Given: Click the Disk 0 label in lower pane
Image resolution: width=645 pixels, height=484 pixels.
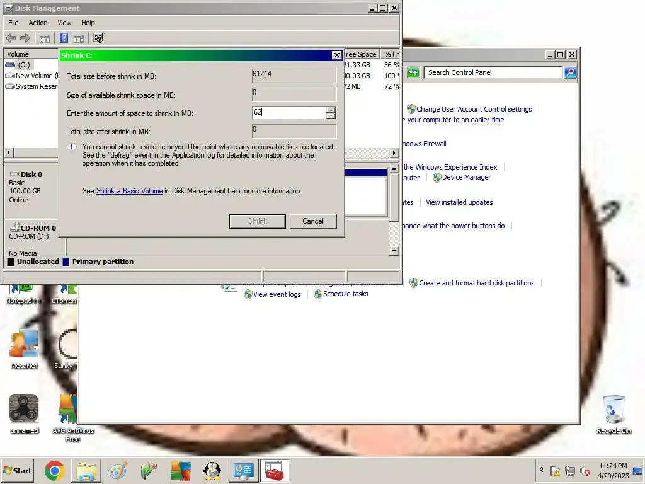Looking at the screenshot, I should click(x=31, y=175).
